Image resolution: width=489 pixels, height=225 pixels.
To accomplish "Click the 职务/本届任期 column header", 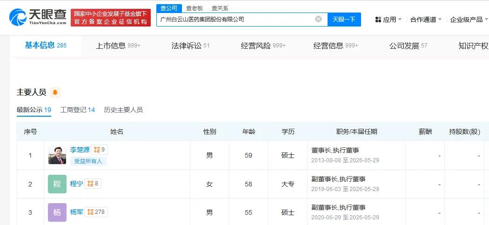I will [x=356, y=132].
